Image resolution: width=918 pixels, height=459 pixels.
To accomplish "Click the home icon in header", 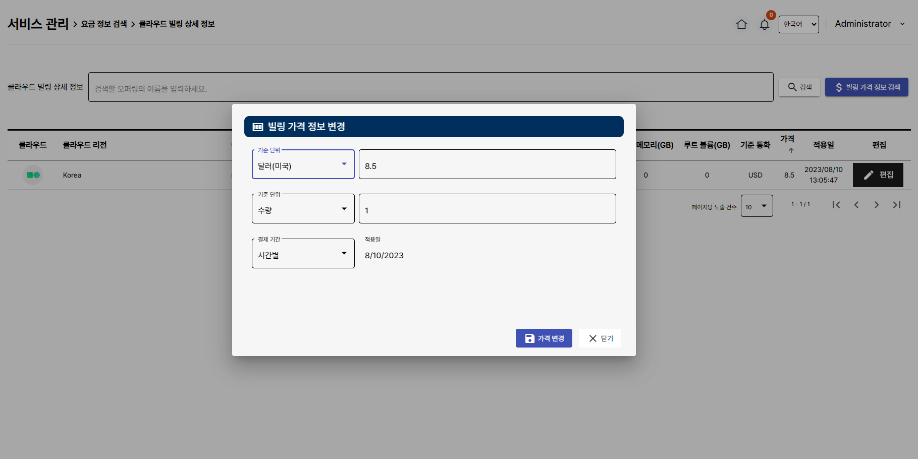I will [x=741, y=24].
